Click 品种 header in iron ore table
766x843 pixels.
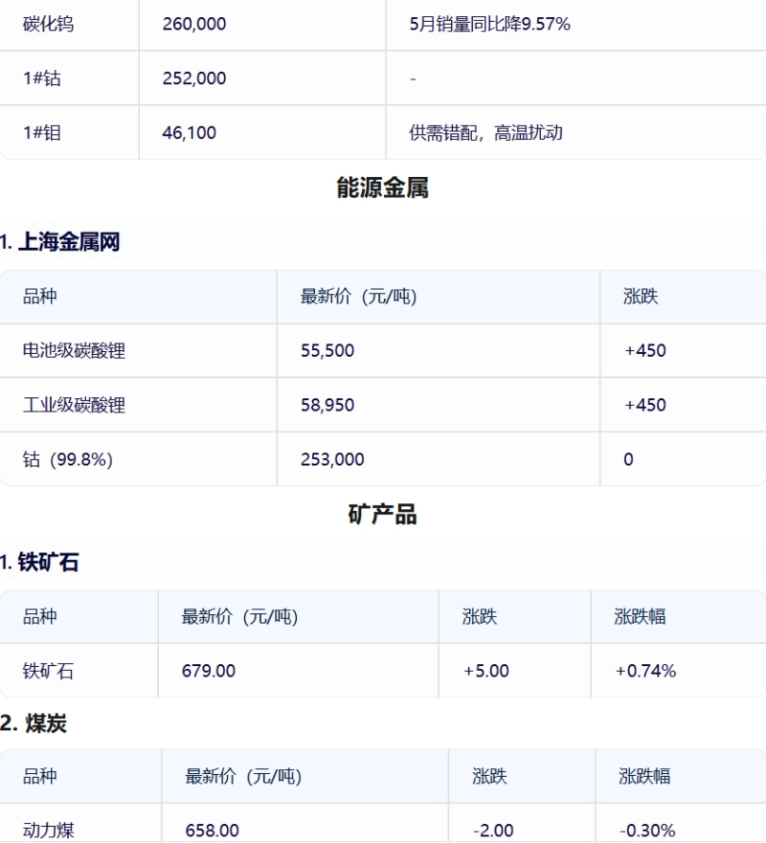click(x=40, y=616)
